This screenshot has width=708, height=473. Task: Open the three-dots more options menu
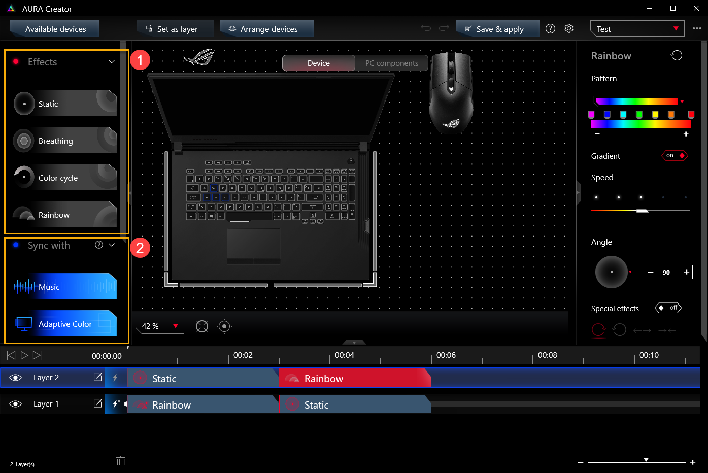697,29
